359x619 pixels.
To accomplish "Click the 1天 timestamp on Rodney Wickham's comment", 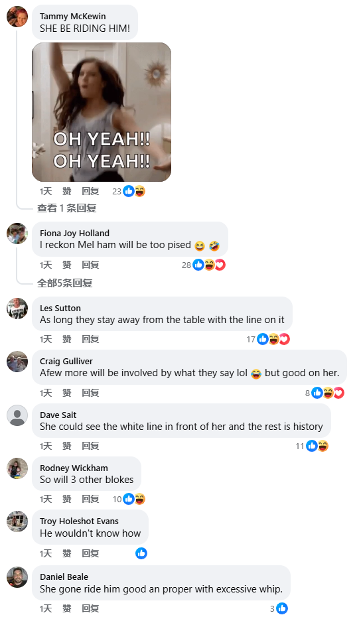I will tap(46, 500).
